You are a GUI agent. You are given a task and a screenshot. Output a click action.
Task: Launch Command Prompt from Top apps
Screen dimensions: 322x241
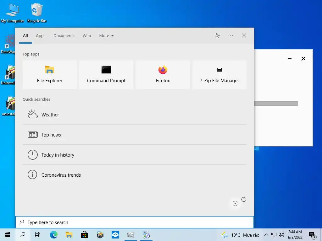[x=106, y=75]
